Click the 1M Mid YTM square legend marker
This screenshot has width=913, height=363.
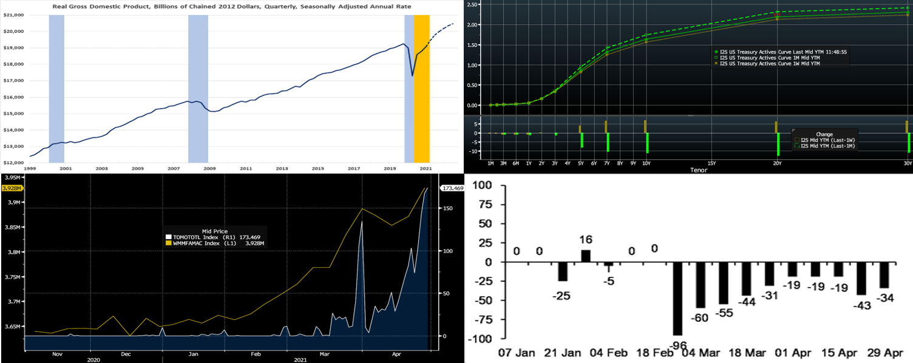click(x=716, y=58)
